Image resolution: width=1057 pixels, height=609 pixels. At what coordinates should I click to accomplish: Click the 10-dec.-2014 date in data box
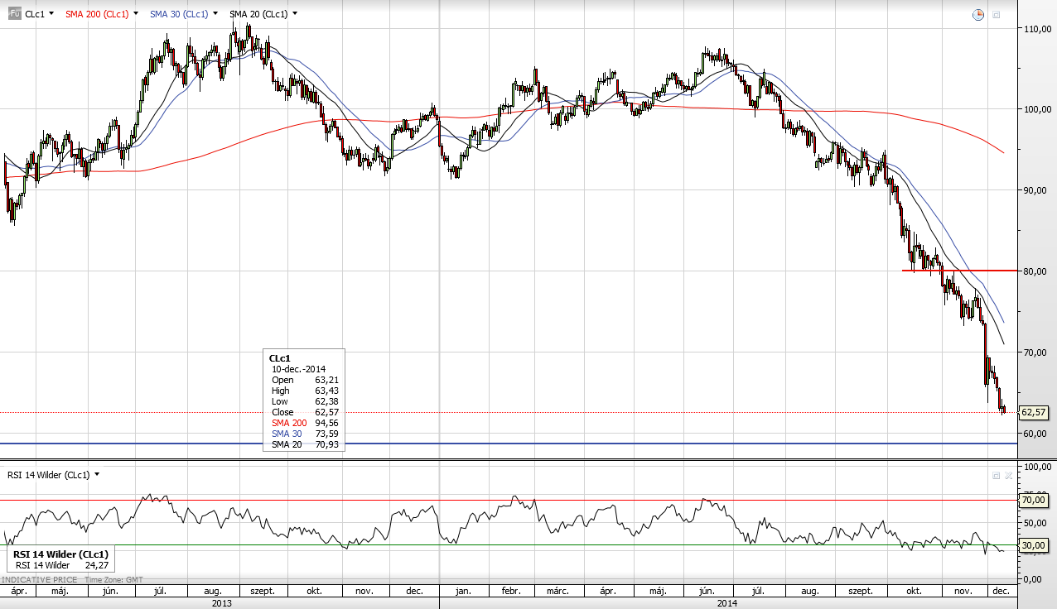pyautogui.click(x=298, y=369)
